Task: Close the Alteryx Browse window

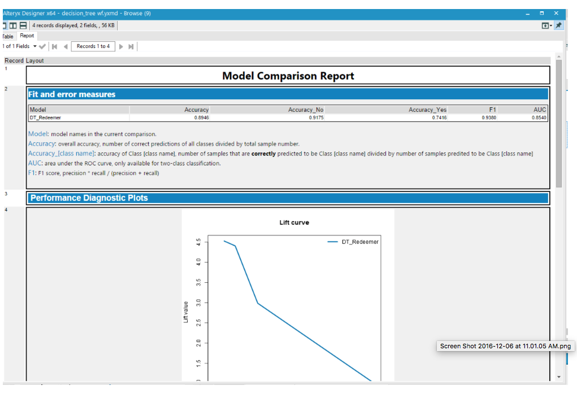Action: 556,13
